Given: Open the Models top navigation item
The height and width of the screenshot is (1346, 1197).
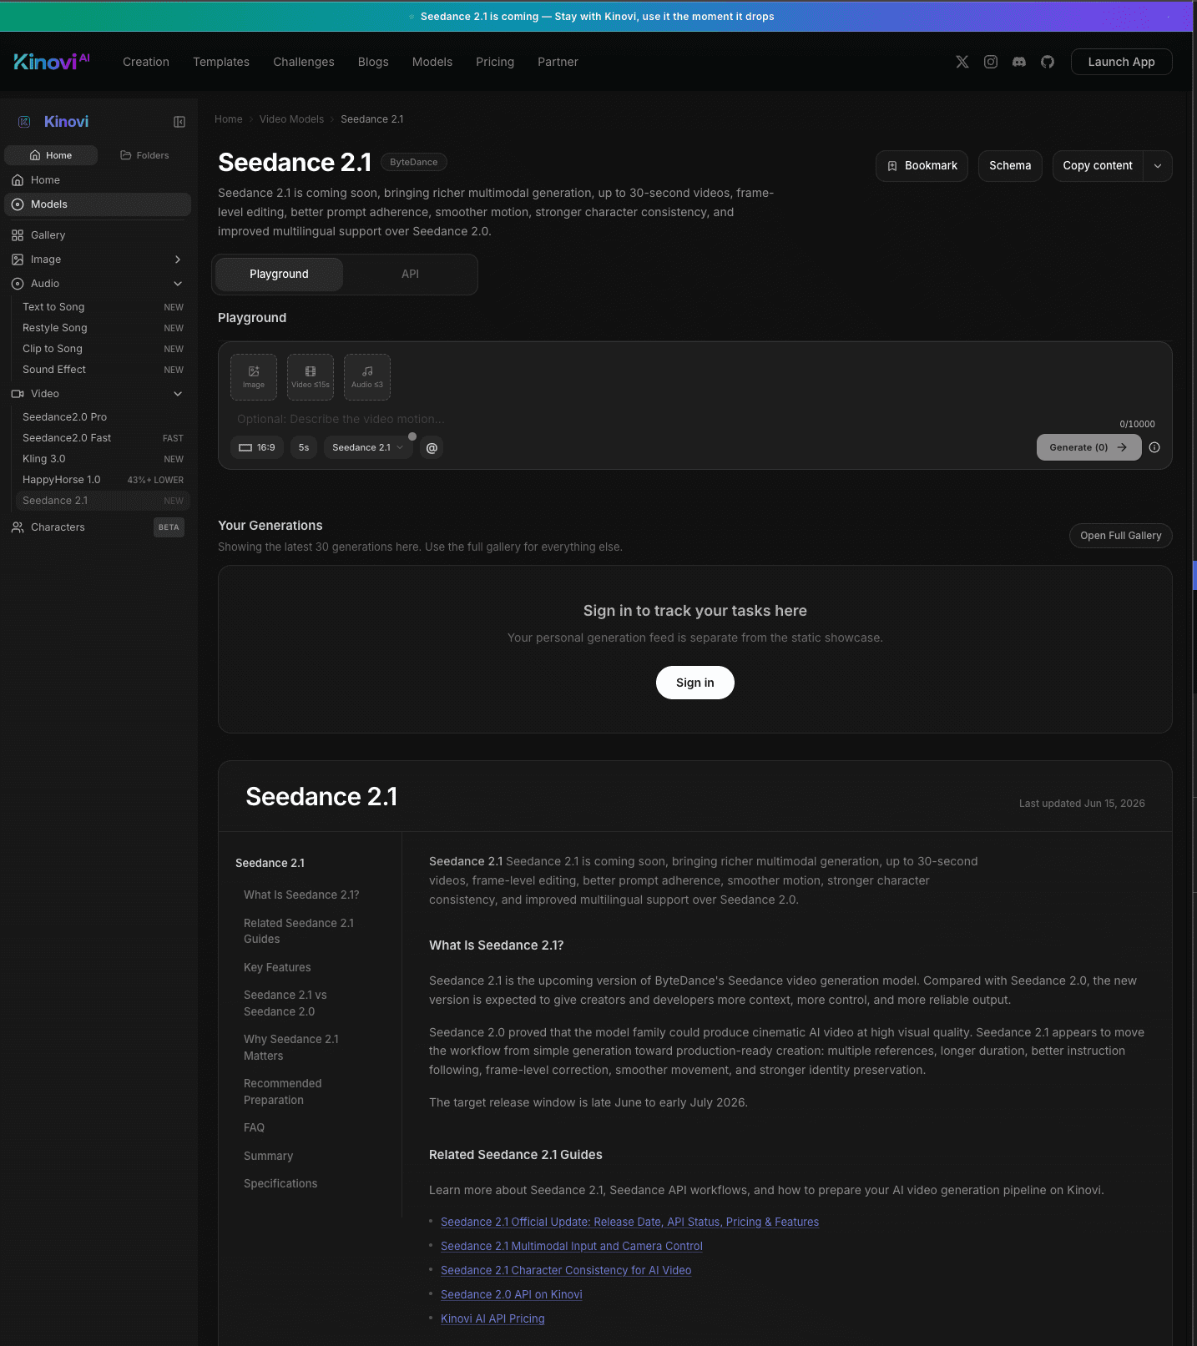Looking at the screenshot, I should tap(432, 62).
